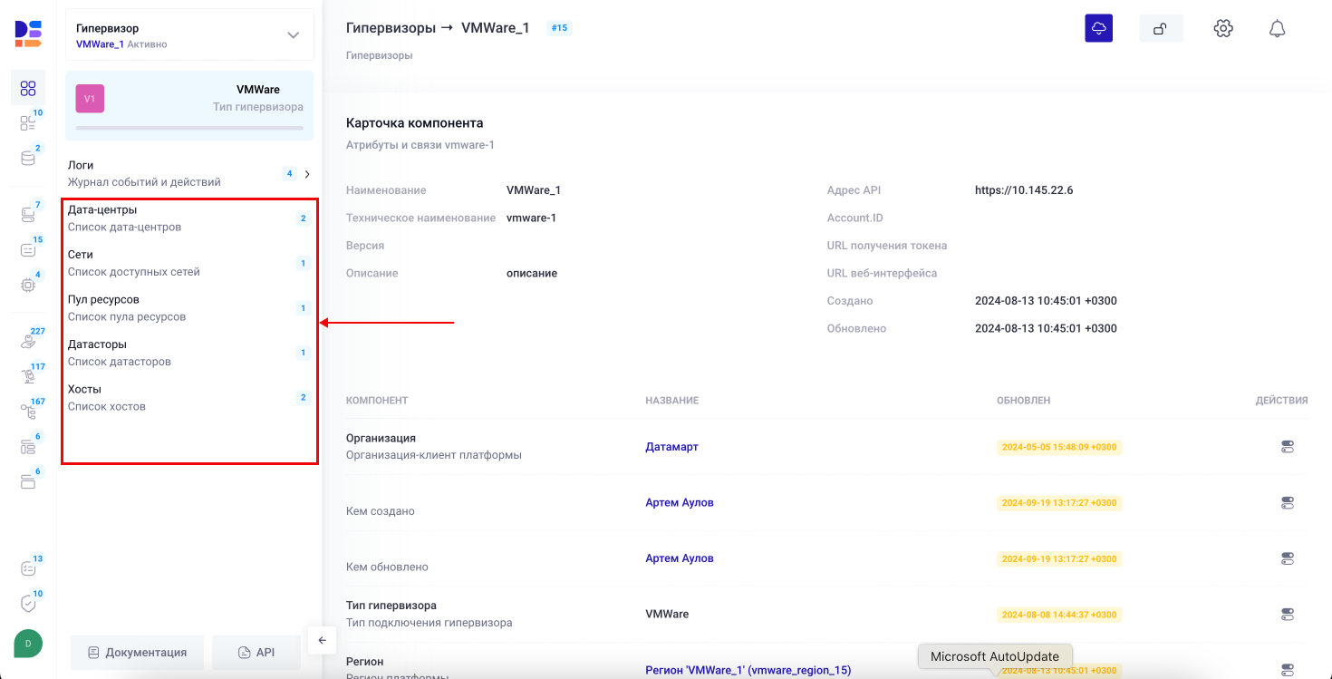Image resolution: width=1332 pixels, height=679 pixels.
Task: Click the green D user avatar
Action: (27, 644)
